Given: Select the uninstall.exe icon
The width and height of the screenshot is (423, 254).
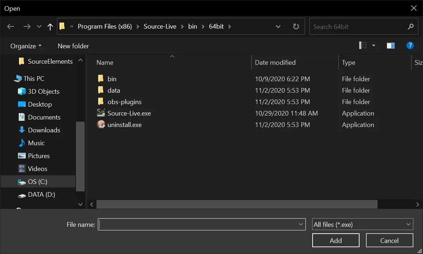Looking at the screenshot, I should [101, 124].
